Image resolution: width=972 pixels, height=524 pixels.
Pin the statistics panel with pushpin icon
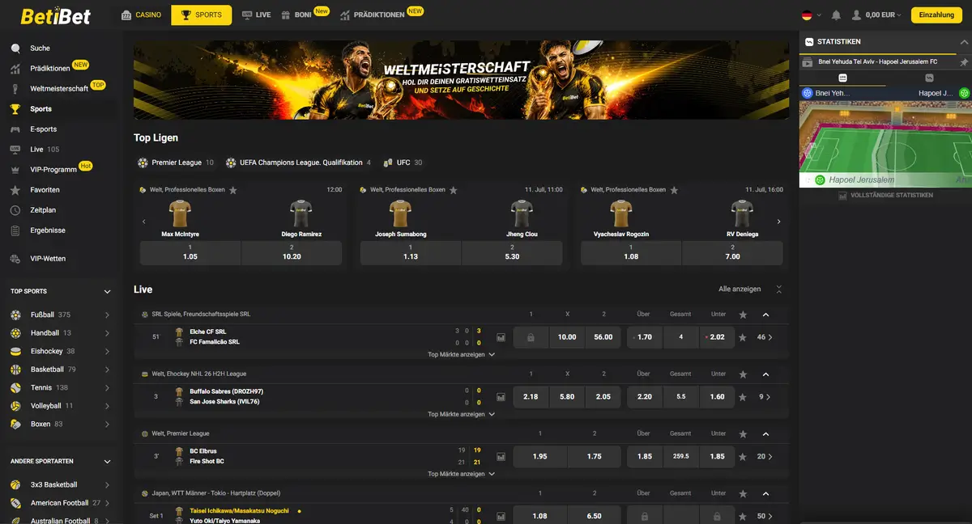(964, 61)
